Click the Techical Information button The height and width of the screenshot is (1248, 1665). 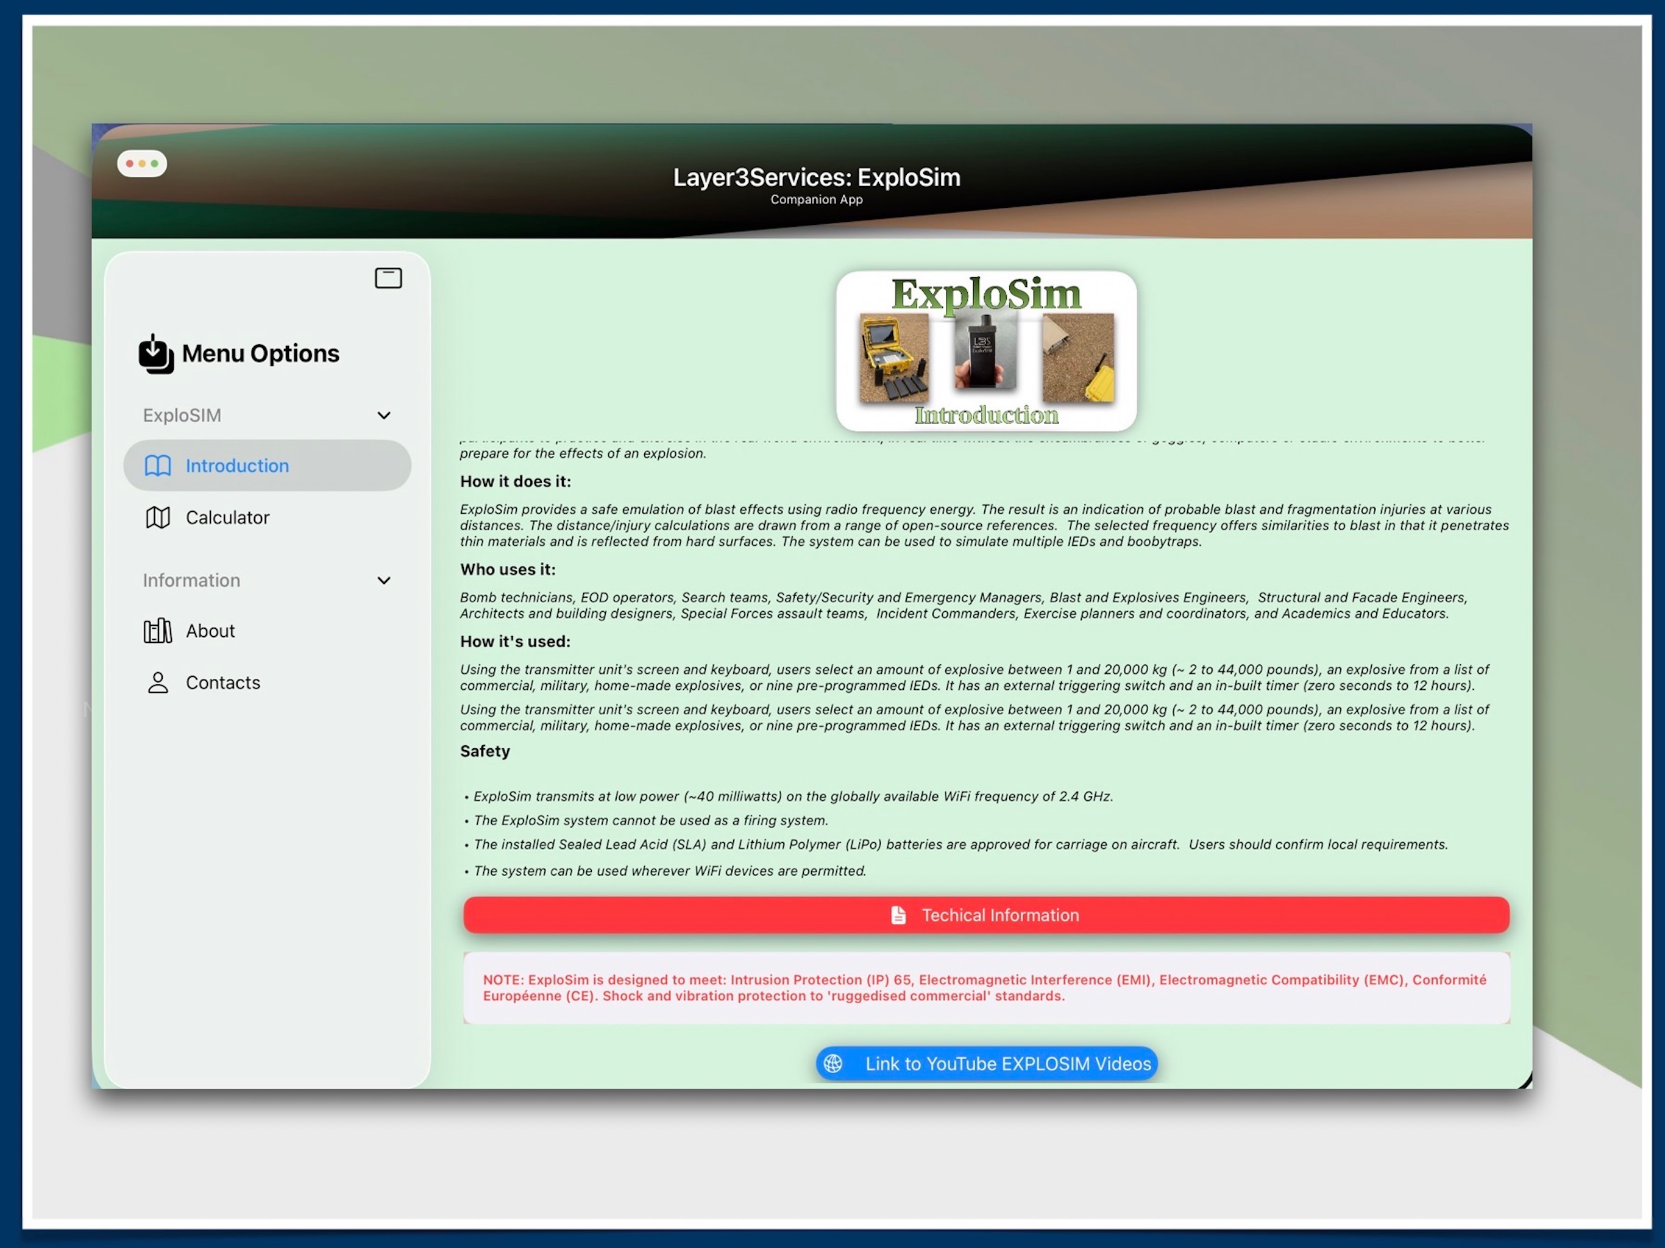[986, 915]
